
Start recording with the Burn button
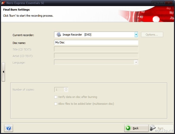click(161, 128)
